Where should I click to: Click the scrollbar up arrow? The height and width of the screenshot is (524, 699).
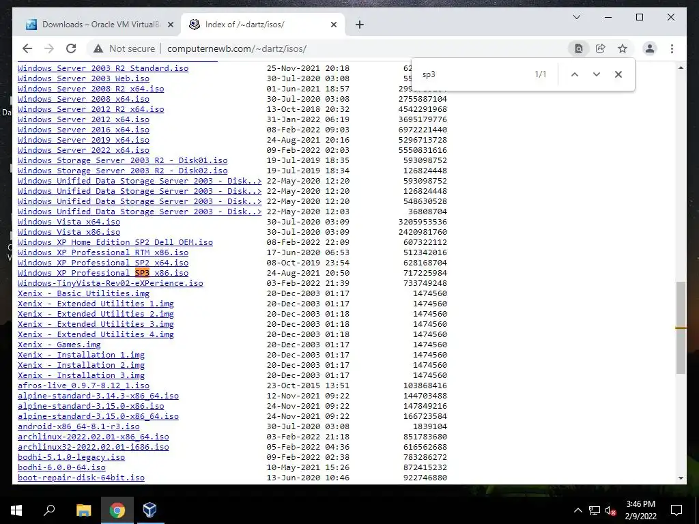[681, 68]
